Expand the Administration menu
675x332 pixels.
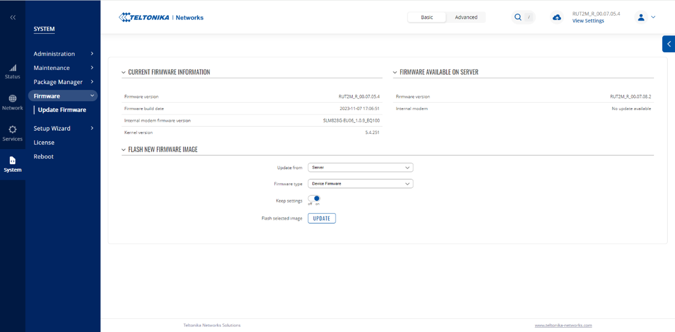(63, 54)
